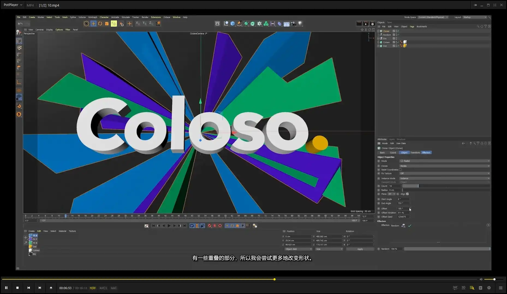507x294 pixels.
Task: Lock the X axis using the axis icon
Action: pos(138,23)
